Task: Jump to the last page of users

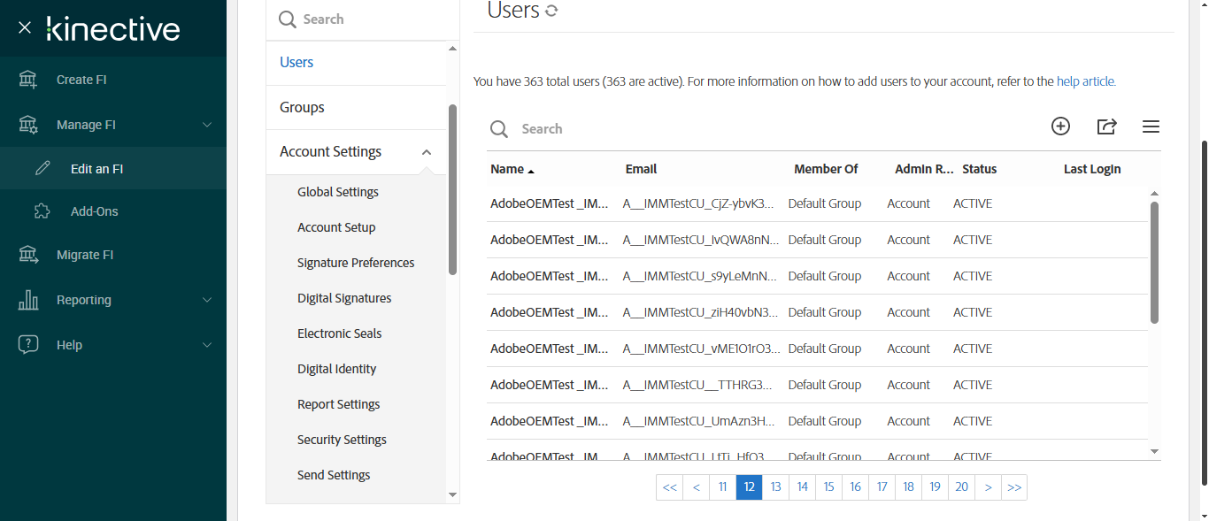Action: [x=1014, y=487]
